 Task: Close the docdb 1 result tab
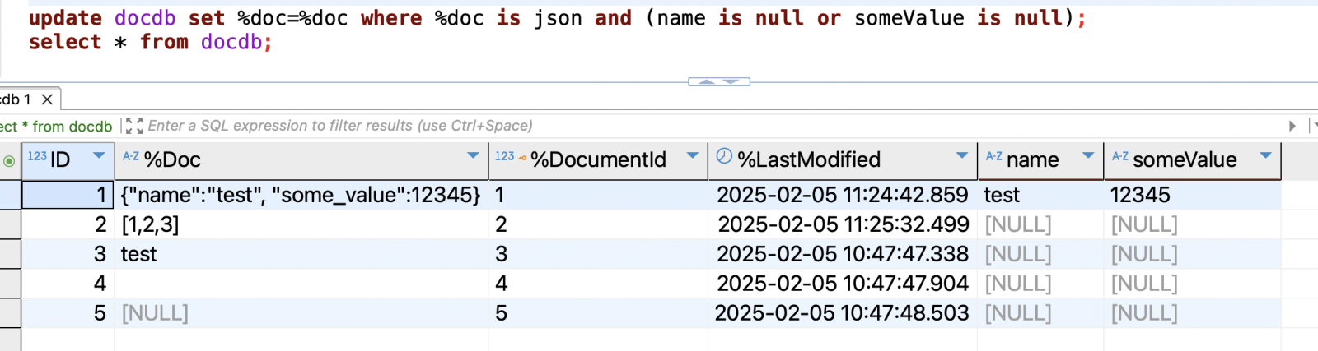pyautogui.click(x=47, y=99)
